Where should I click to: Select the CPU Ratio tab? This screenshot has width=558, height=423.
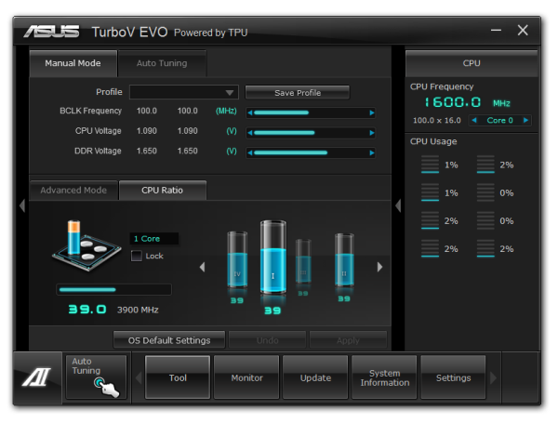pyautogui.click(x=162, y=191)
